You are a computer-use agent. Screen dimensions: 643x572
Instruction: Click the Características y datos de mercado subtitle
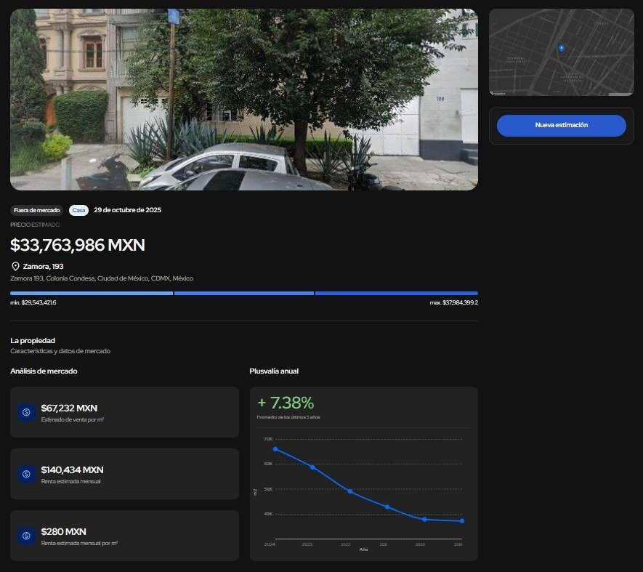click(60, 351)
